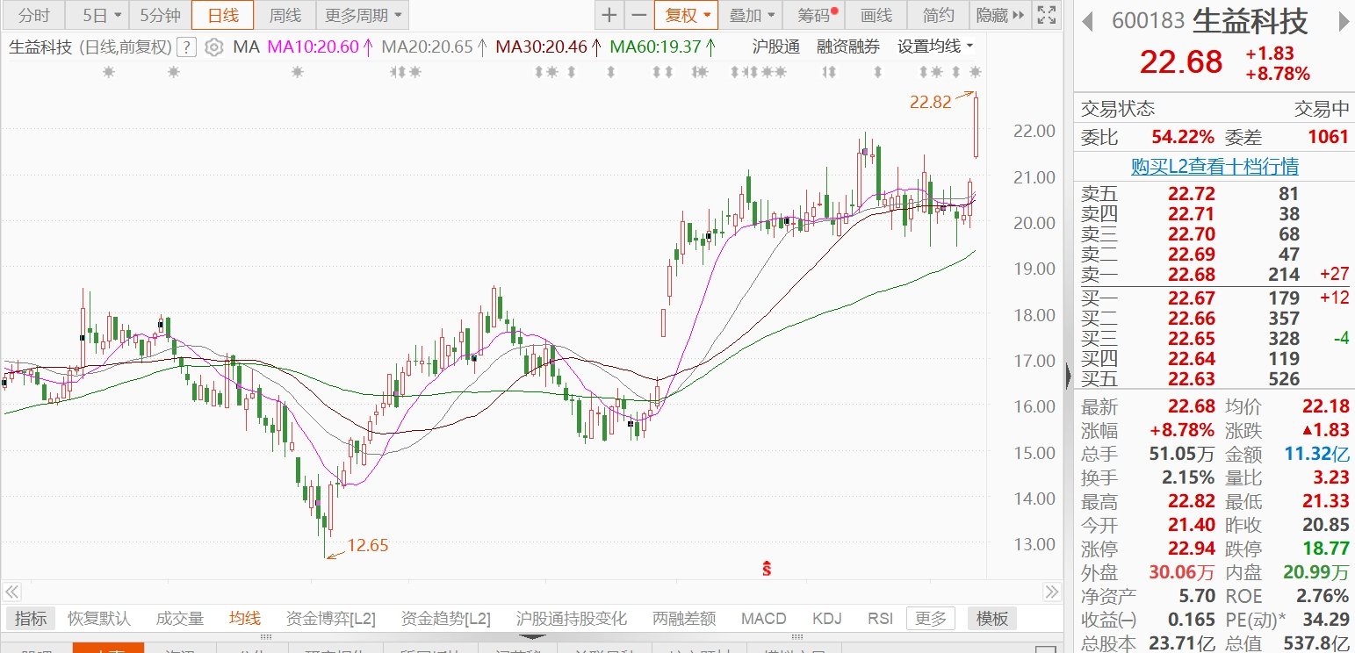The width and height of the screenshot is (1355, 653).
Task: Open the 模板 template button
Action: point(992,619)
